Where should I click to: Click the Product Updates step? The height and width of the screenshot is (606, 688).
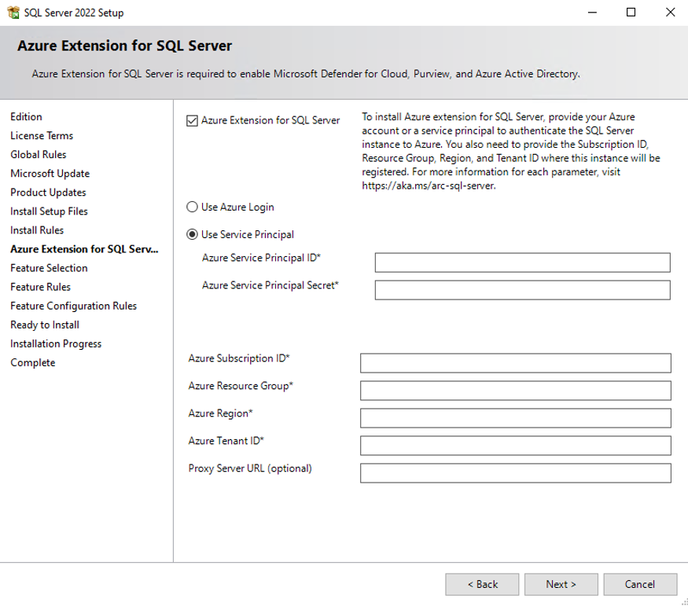coord(48,193)
